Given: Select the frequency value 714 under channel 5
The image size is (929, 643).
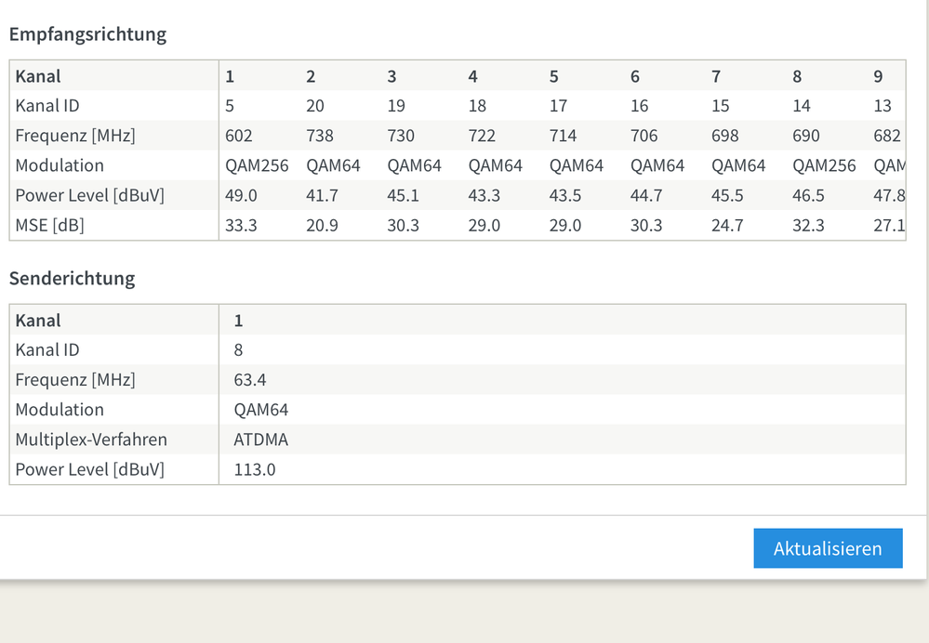Looking at the screenshot, I should tap(564, 136).
